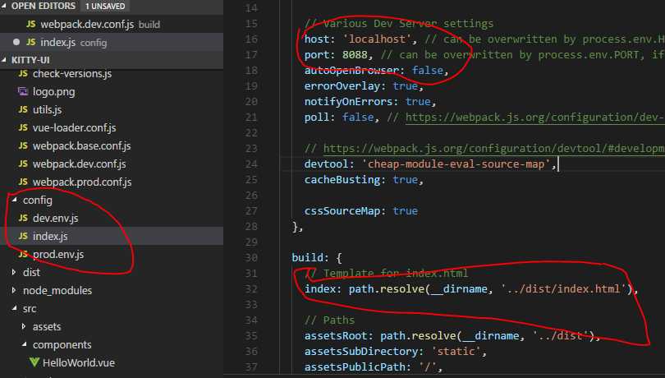
Task: Expand the dist folder
Action: pos(13,272)
